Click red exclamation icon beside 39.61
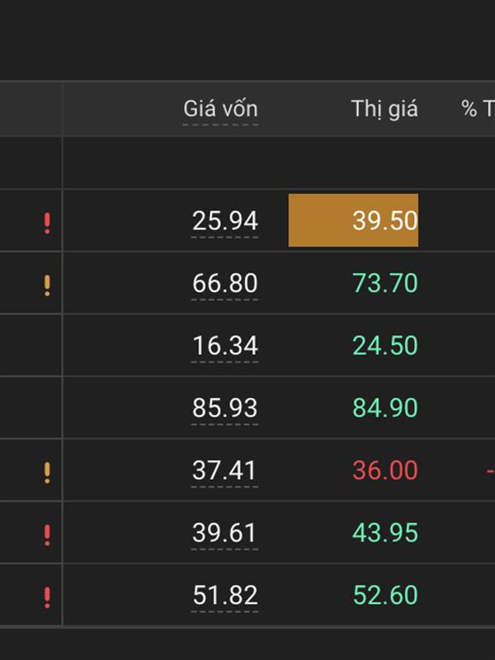 tap(47, 534)
